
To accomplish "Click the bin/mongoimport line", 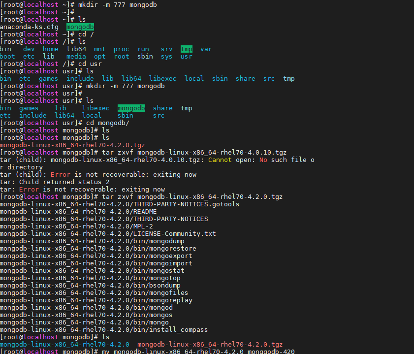I will tap(96, 263).
